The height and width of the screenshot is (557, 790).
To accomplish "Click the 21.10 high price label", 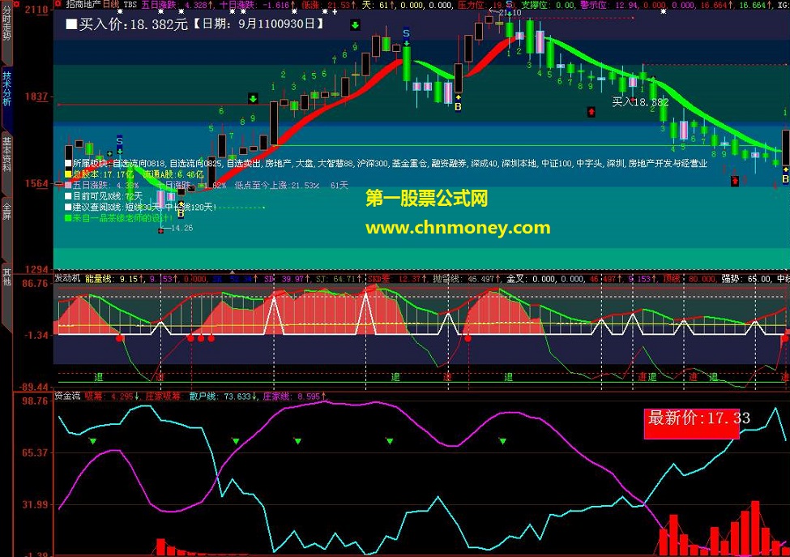I will tap(510, 13).
